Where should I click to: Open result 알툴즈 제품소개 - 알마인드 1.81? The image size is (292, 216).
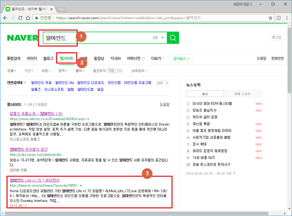click(x=36, y=114)
